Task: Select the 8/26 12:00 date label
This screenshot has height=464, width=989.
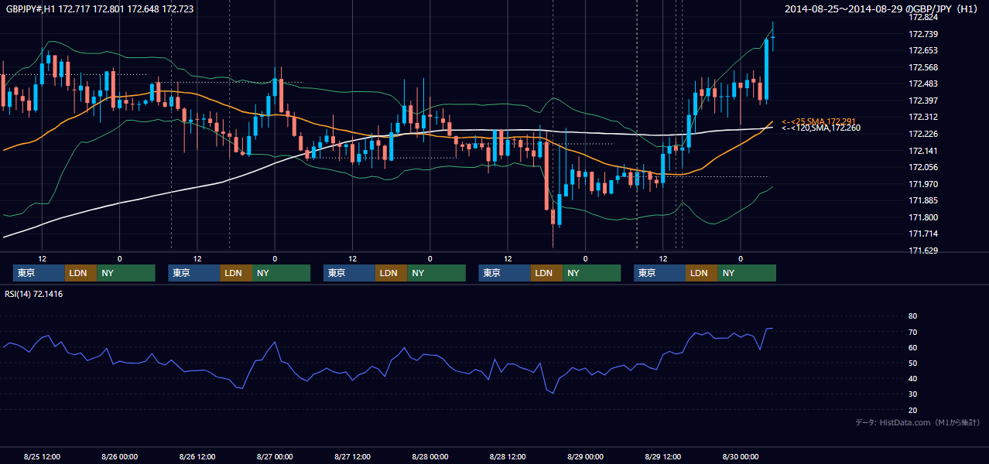Action: 197,456
